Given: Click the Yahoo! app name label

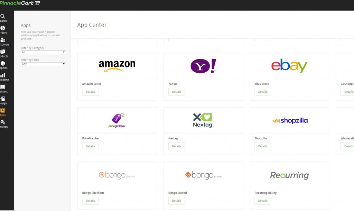Looking at the screenshot, I should pos(173,84).
